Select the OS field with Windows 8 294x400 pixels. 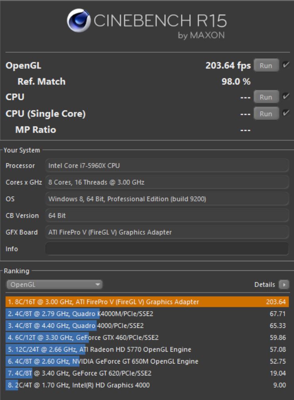[167, 199]
